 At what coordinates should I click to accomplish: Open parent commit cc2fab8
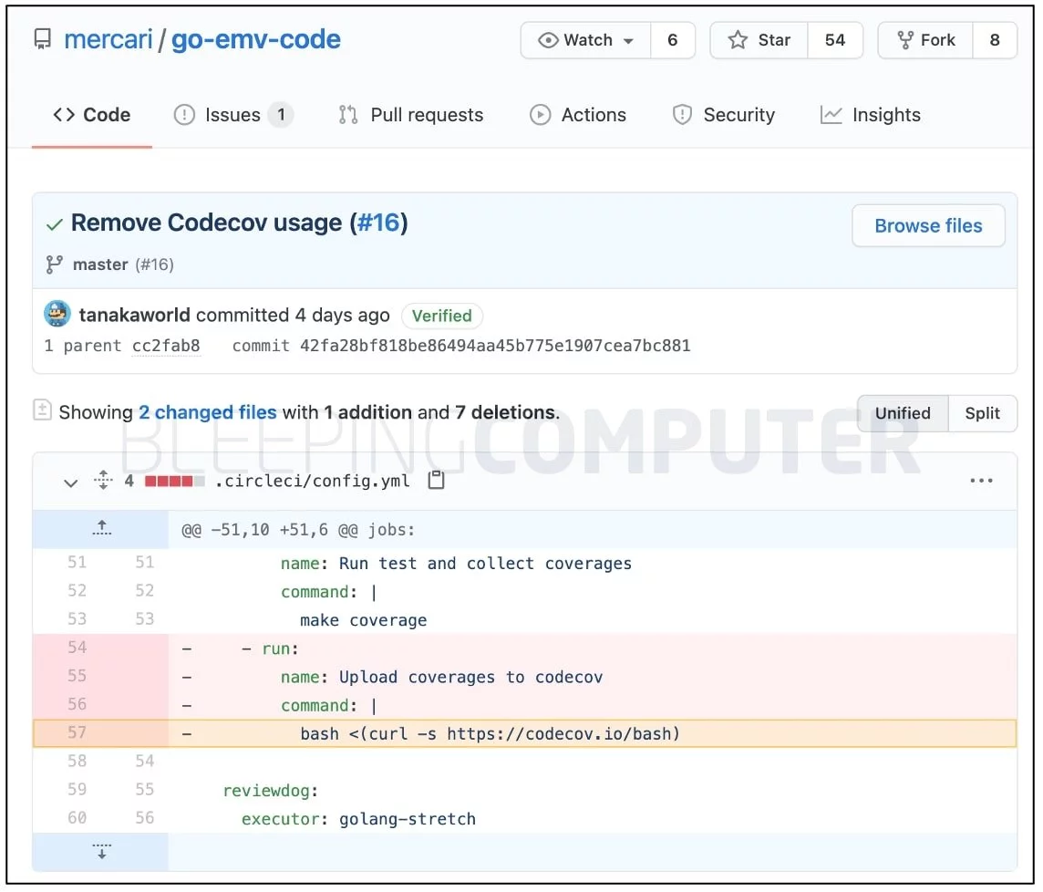pyautogui.click(x=166, y=346)
